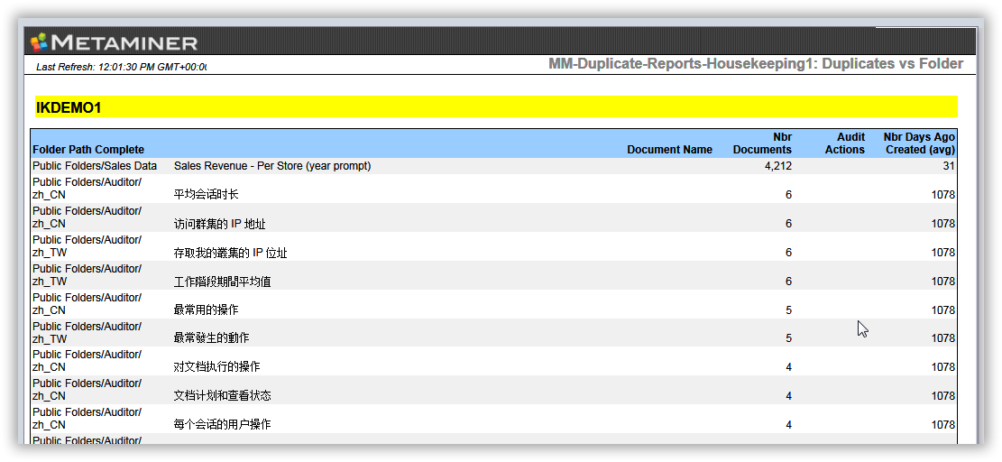Select document name 工作階段期間平均值

pyautogui.click(x=223, y=282)
